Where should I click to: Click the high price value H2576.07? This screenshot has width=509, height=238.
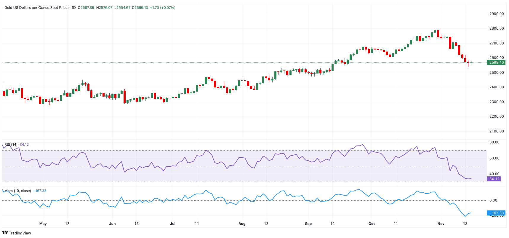click(104, 8)
